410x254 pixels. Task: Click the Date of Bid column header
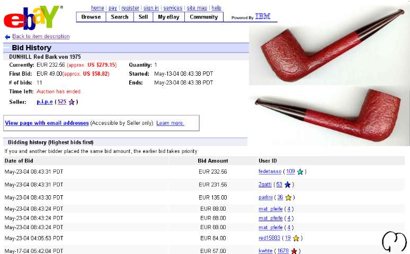19,161
